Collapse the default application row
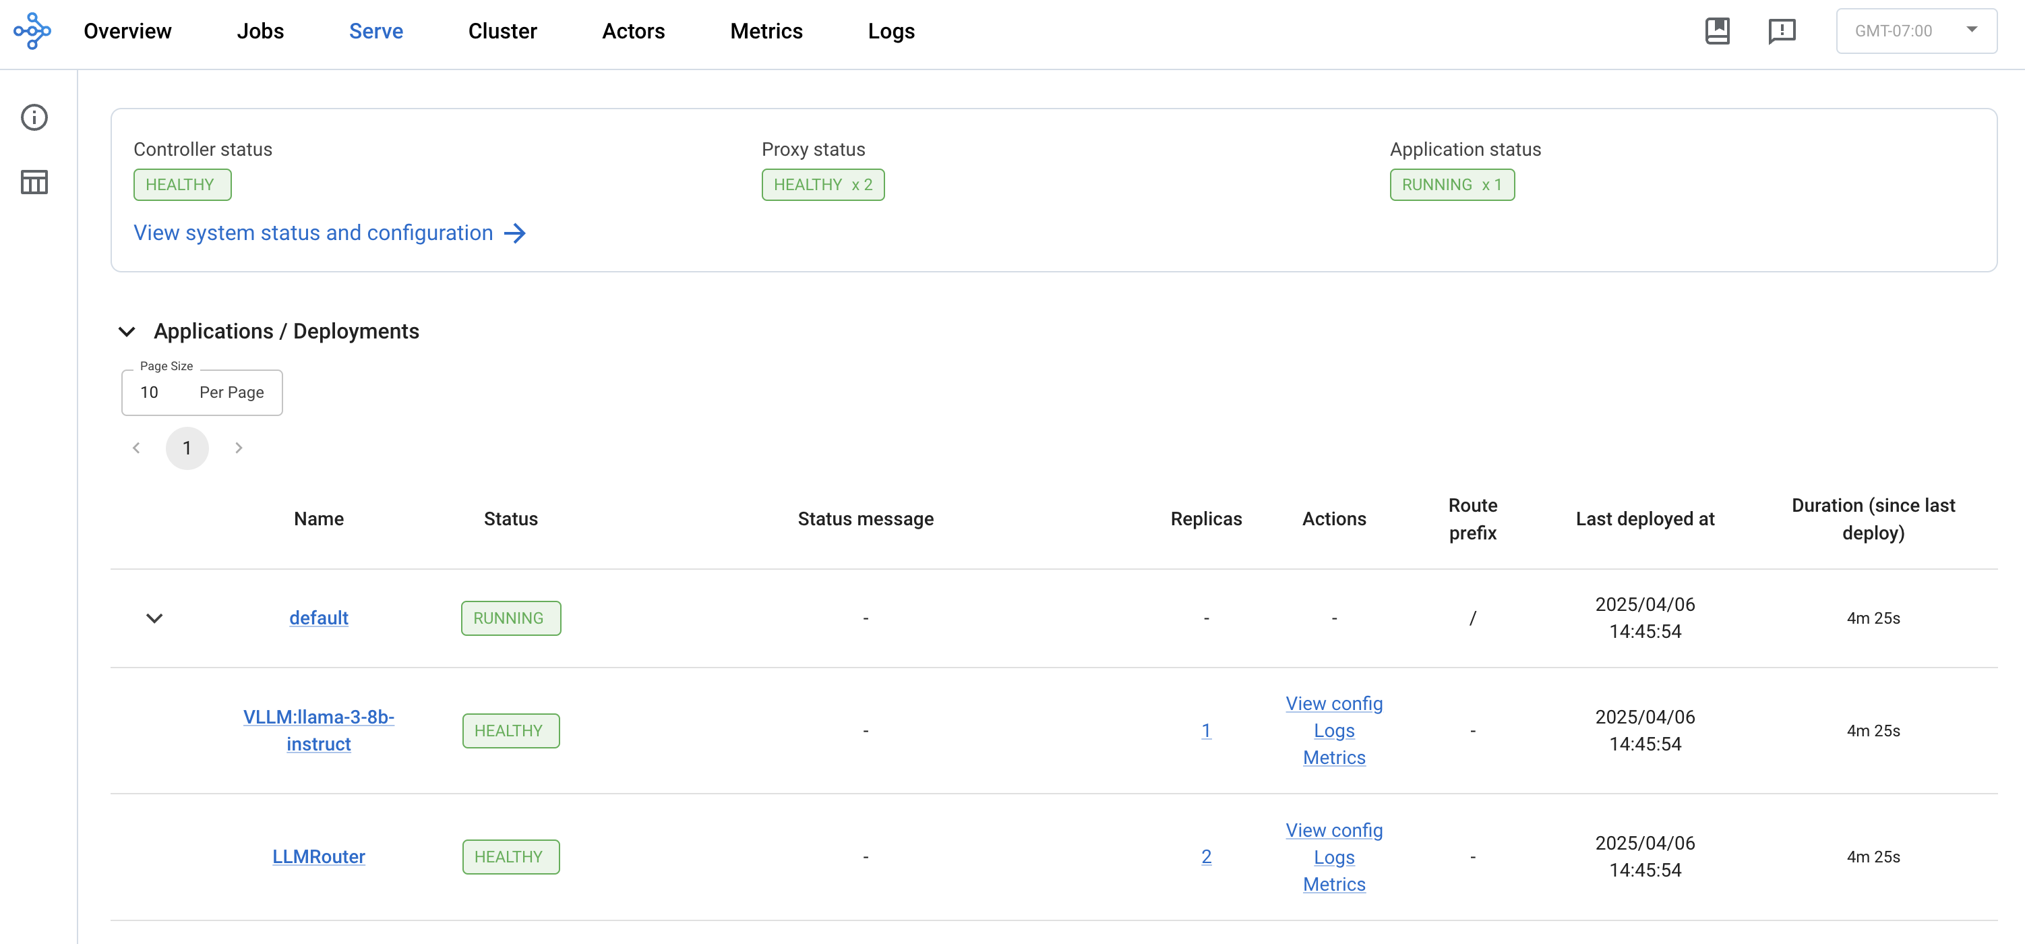Screen dimensions: 2025x944 [154, 618]
